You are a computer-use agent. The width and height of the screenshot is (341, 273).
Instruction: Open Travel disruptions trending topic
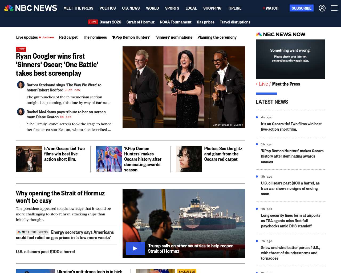235,22
